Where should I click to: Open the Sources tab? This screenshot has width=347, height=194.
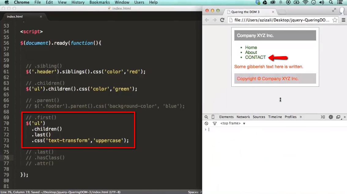point(259,117)
